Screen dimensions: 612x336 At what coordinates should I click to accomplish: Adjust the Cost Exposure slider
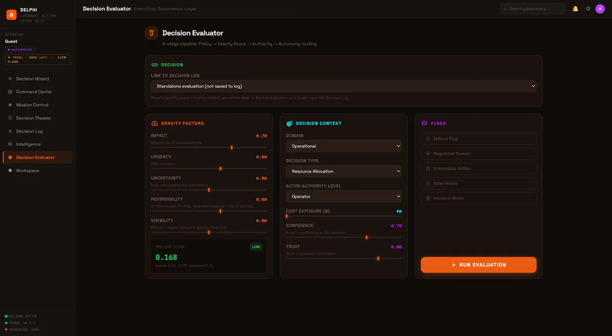343,216
